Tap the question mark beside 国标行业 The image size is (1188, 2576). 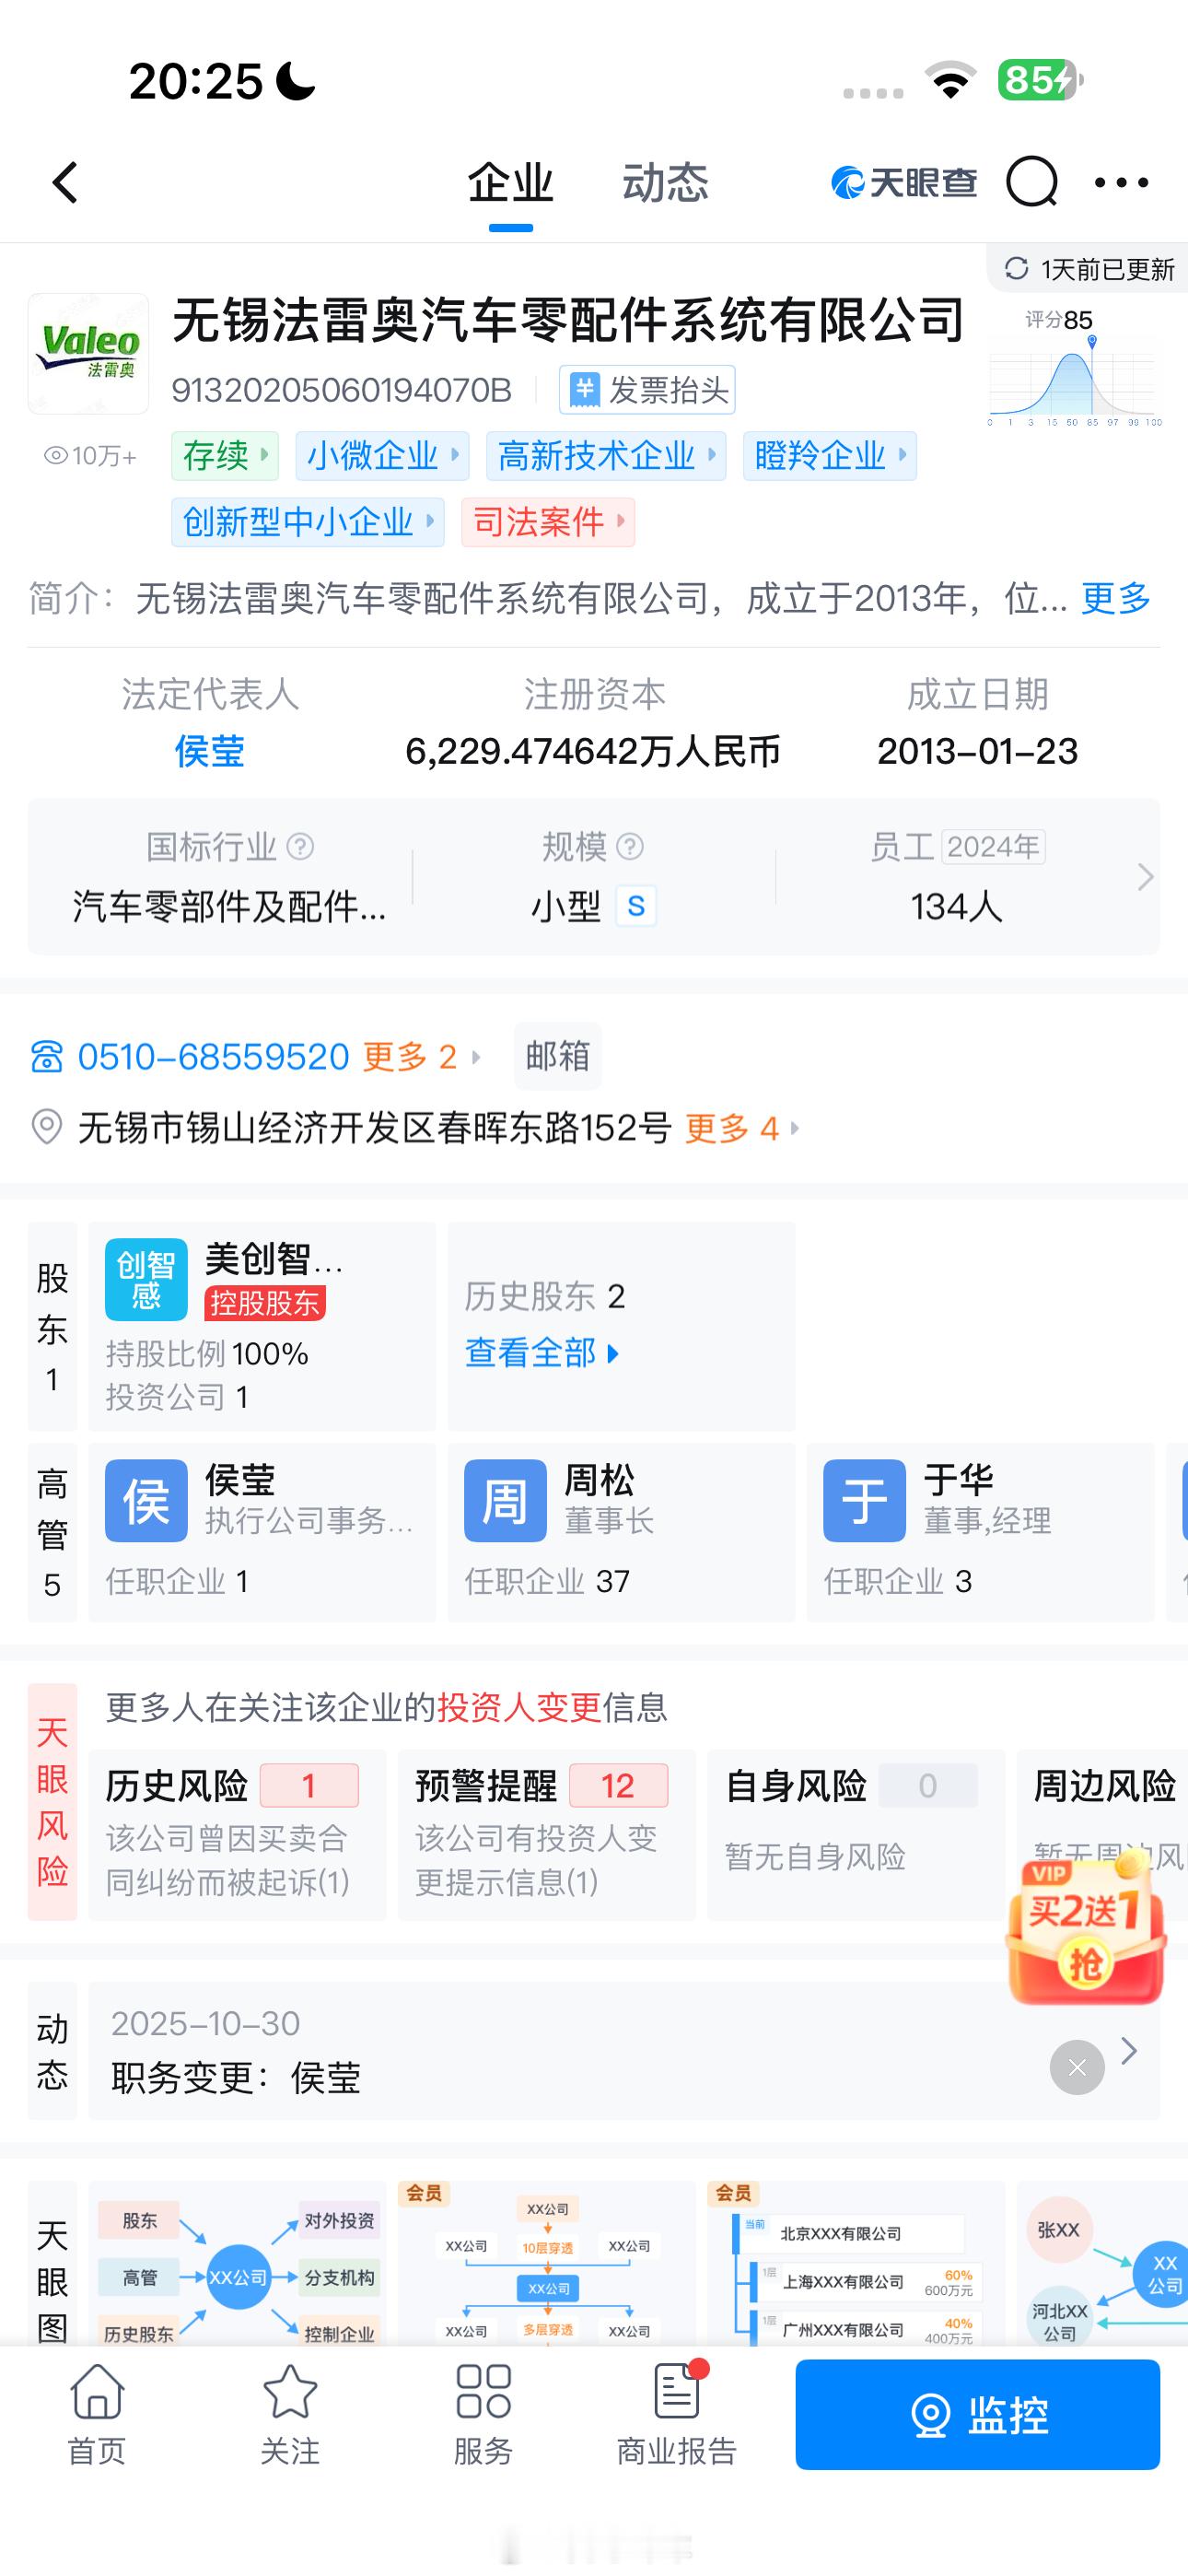[300, 847]
